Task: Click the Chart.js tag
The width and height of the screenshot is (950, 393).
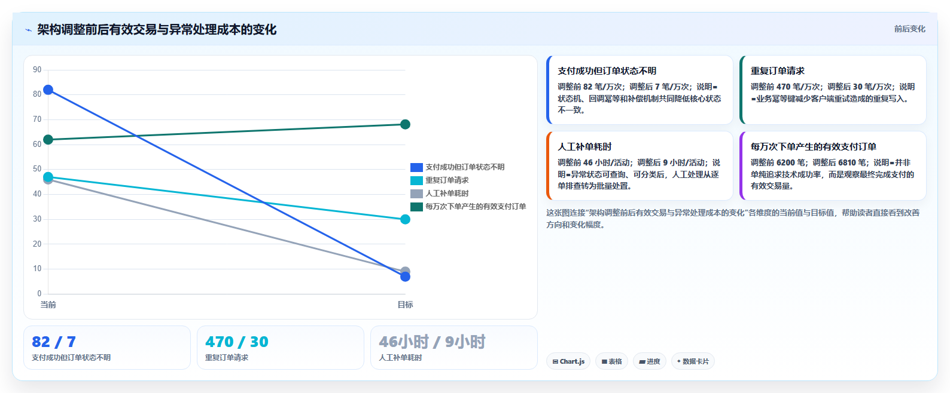Action: point(568,361)
